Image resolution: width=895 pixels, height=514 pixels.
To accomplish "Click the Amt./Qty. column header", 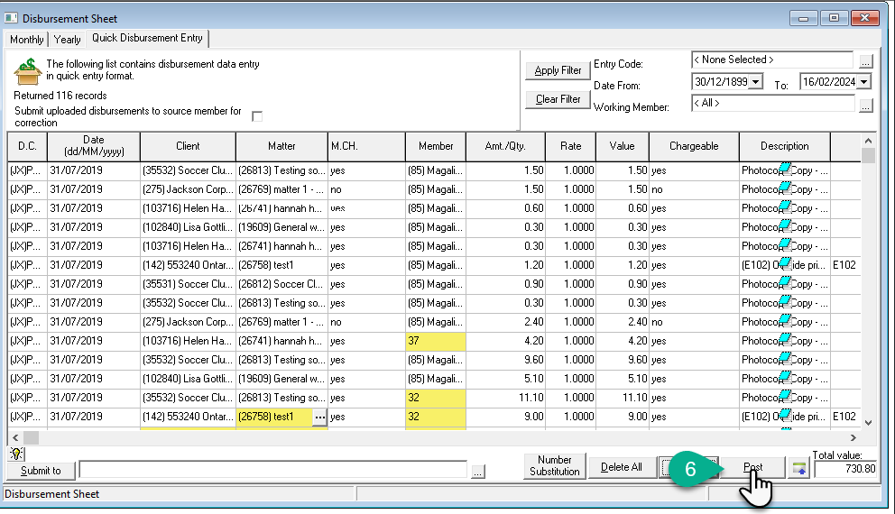I will 506,146.
